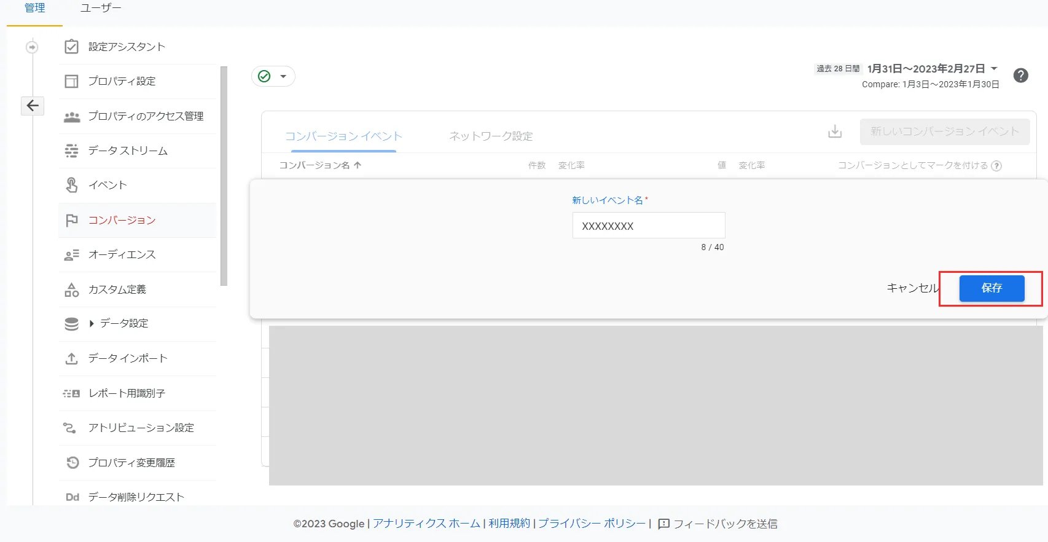Open the アナリティクス ホーム link
The image size is (1048, 542).
[x=426, y=524]
